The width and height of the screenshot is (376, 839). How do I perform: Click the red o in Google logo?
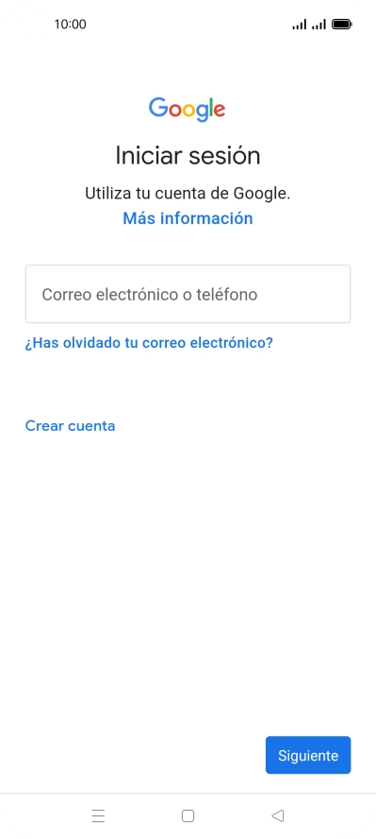coord(174,111)
